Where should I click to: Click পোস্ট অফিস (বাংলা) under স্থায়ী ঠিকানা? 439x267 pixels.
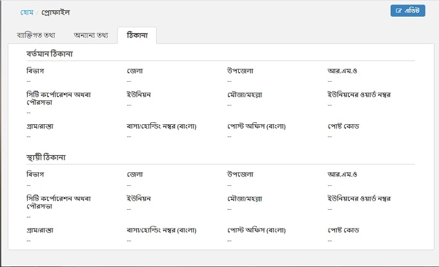pos(256,230)
